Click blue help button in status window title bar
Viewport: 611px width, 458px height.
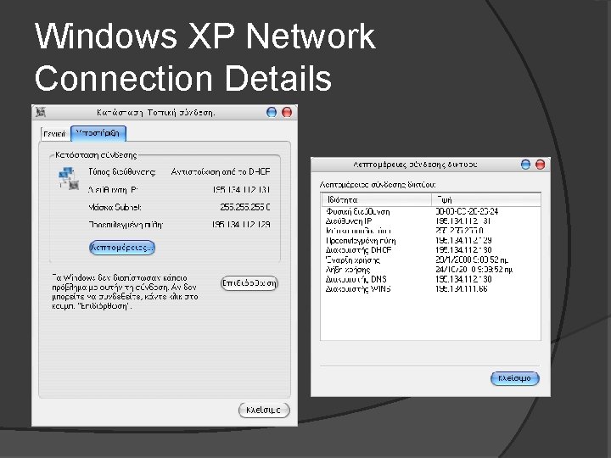pyautogui.click(x=272, y=113)
